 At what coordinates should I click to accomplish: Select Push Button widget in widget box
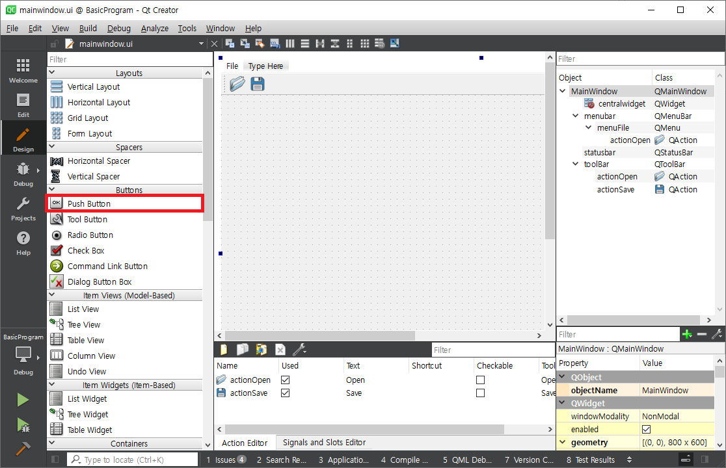tap(124, 203)
